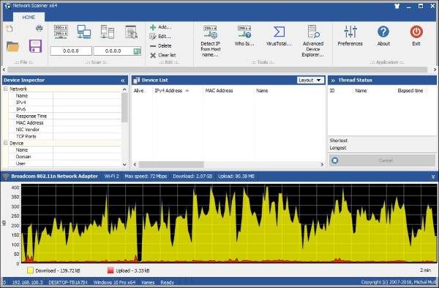Open the About dialog
The width and height of the screenshot is (439, 288).
coord(383,36)
